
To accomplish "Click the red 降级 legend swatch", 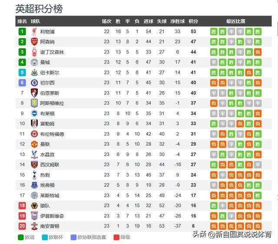I will coord(116,237).
